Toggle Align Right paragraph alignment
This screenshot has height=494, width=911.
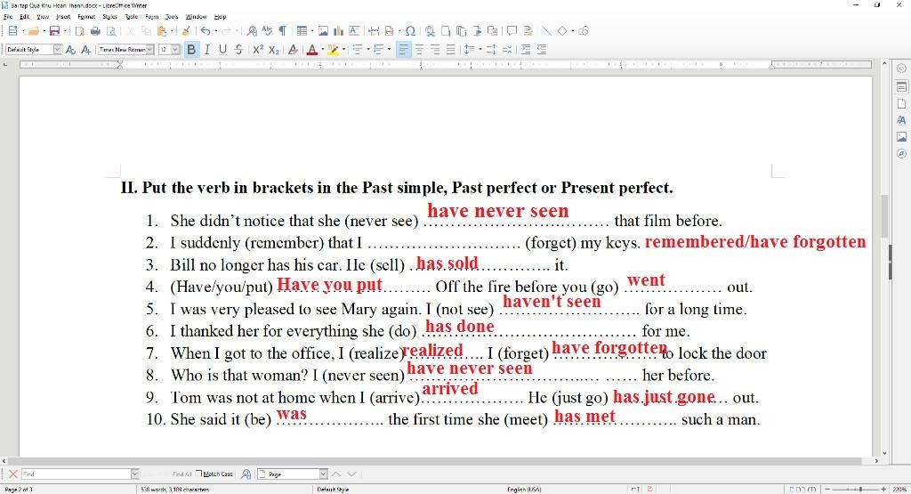click(x=434, y=50)
